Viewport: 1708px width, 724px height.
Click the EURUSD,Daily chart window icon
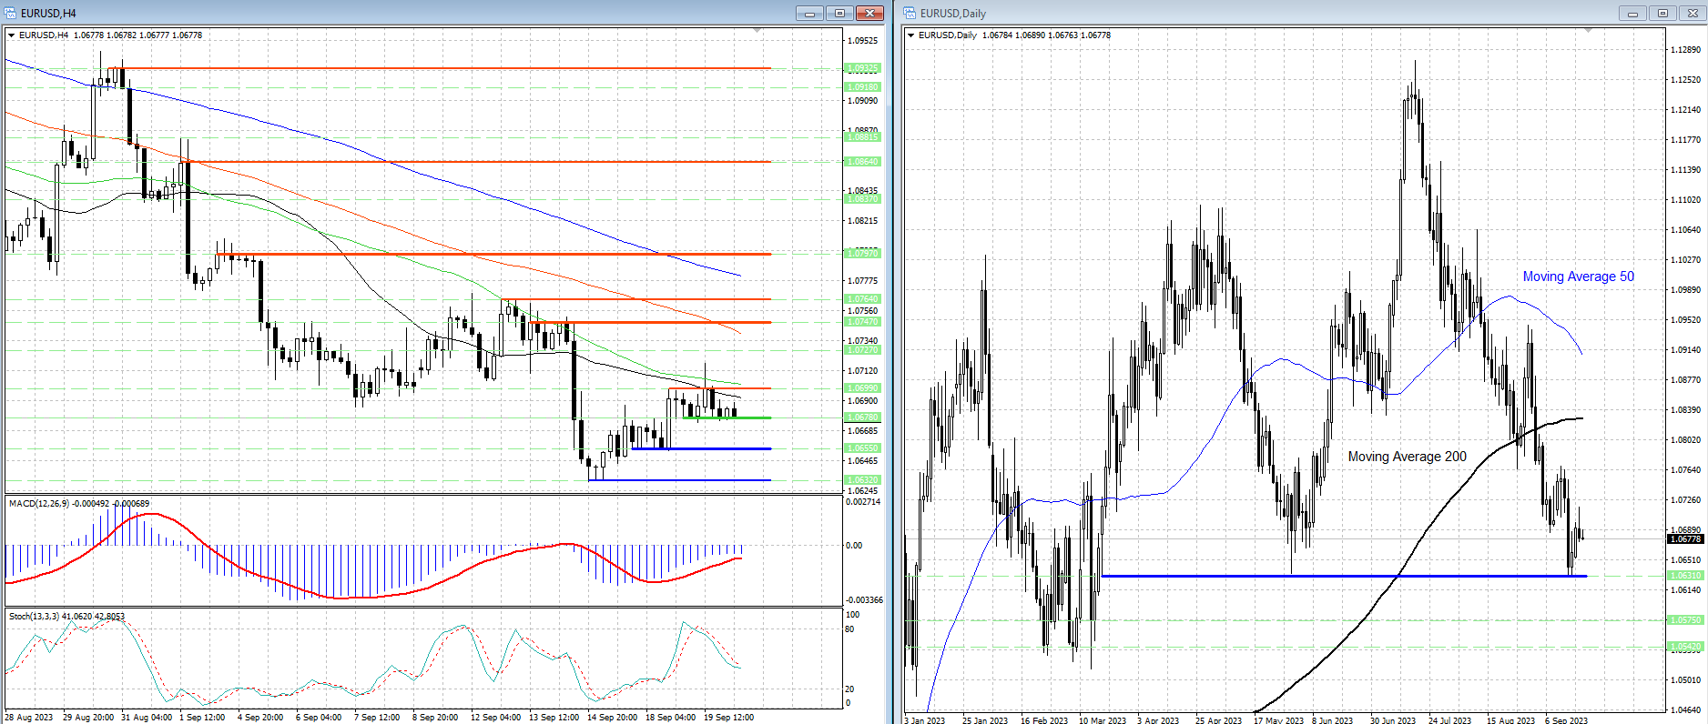click(x=910, y=13)
